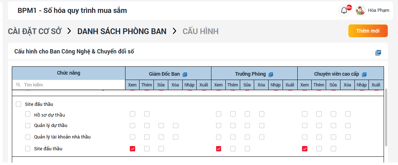The height and width of the screenshot is (165, 398).
Task: Click the Hòa Phạm user avatar
Action: 360,10
